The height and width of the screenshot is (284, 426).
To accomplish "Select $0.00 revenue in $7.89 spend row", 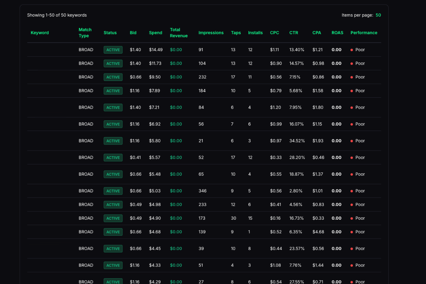I will (176, 91).
